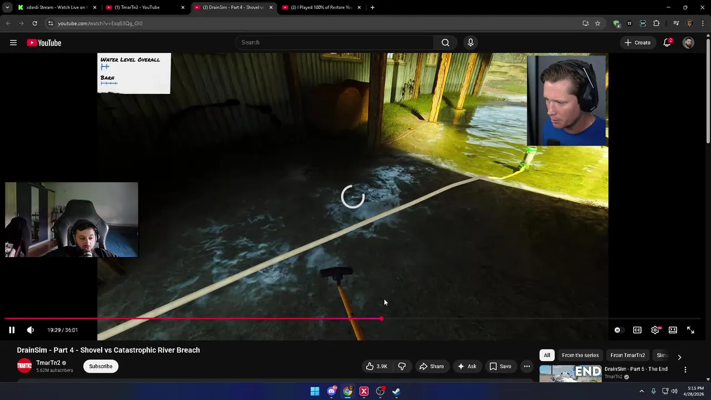Mute the video volume

click(31, 330)
